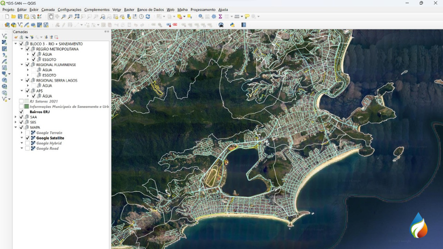This screenshot has width=443, height=249.
Task: Enable the RJ Setores 2021 layer
Action: coord(21,101)
